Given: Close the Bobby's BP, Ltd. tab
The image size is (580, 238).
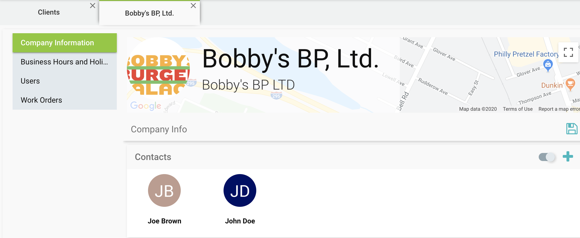Looking at the screenshot, I should pyautogui.click(x=193, y=6).
